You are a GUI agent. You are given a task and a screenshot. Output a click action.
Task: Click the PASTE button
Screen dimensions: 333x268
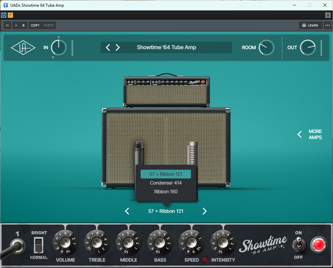(x=49, y=25)
